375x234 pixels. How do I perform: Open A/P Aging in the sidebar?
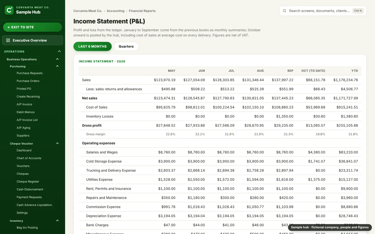23,128
